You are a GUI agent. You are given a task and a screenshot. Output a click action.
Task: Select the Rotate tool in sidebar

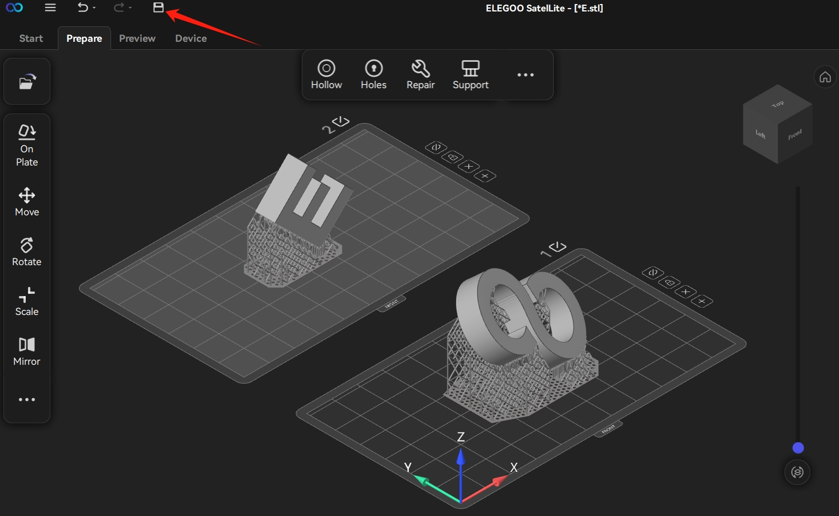point(27,252)
